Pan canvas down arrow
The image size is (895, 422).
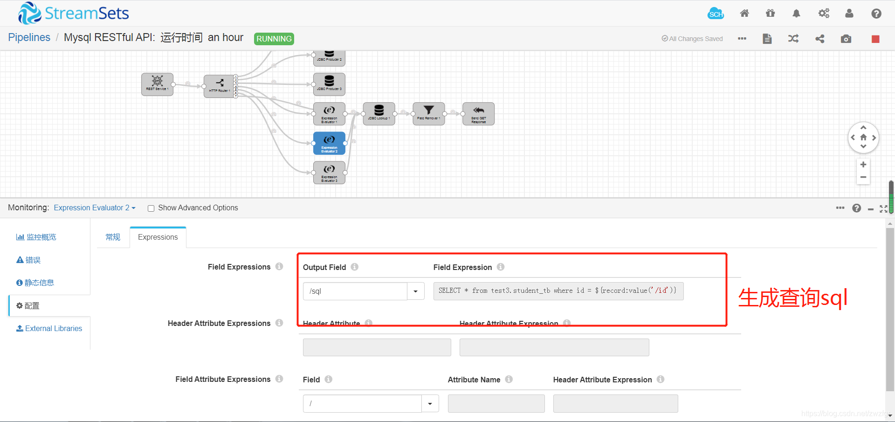(863, 147)
